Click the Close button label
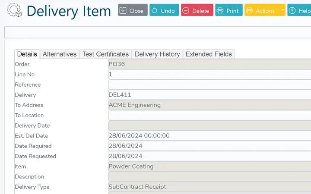 pyautogui.click(x=136, y=11)
